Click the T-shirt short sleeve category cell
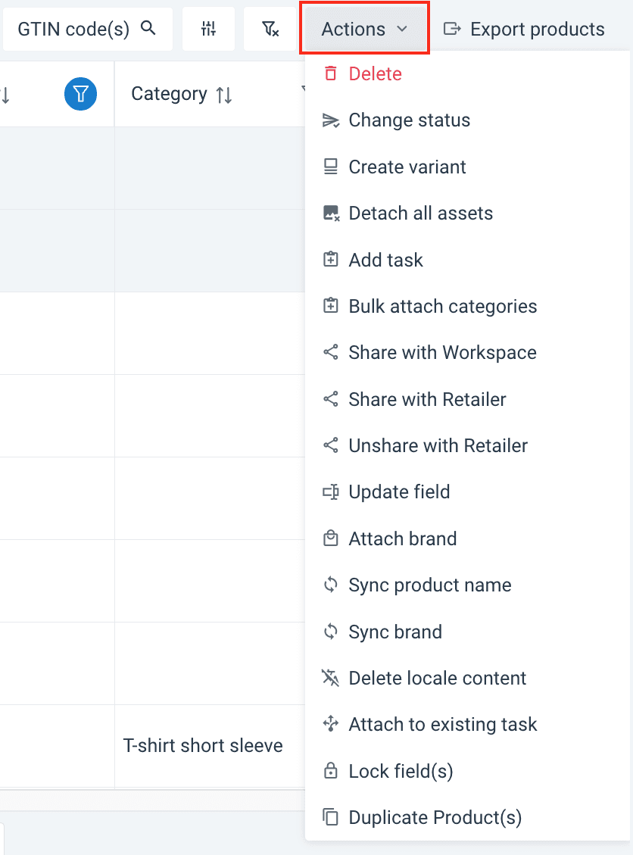Image resolution: width=633 pixels, height=855 pixels. 203,745
